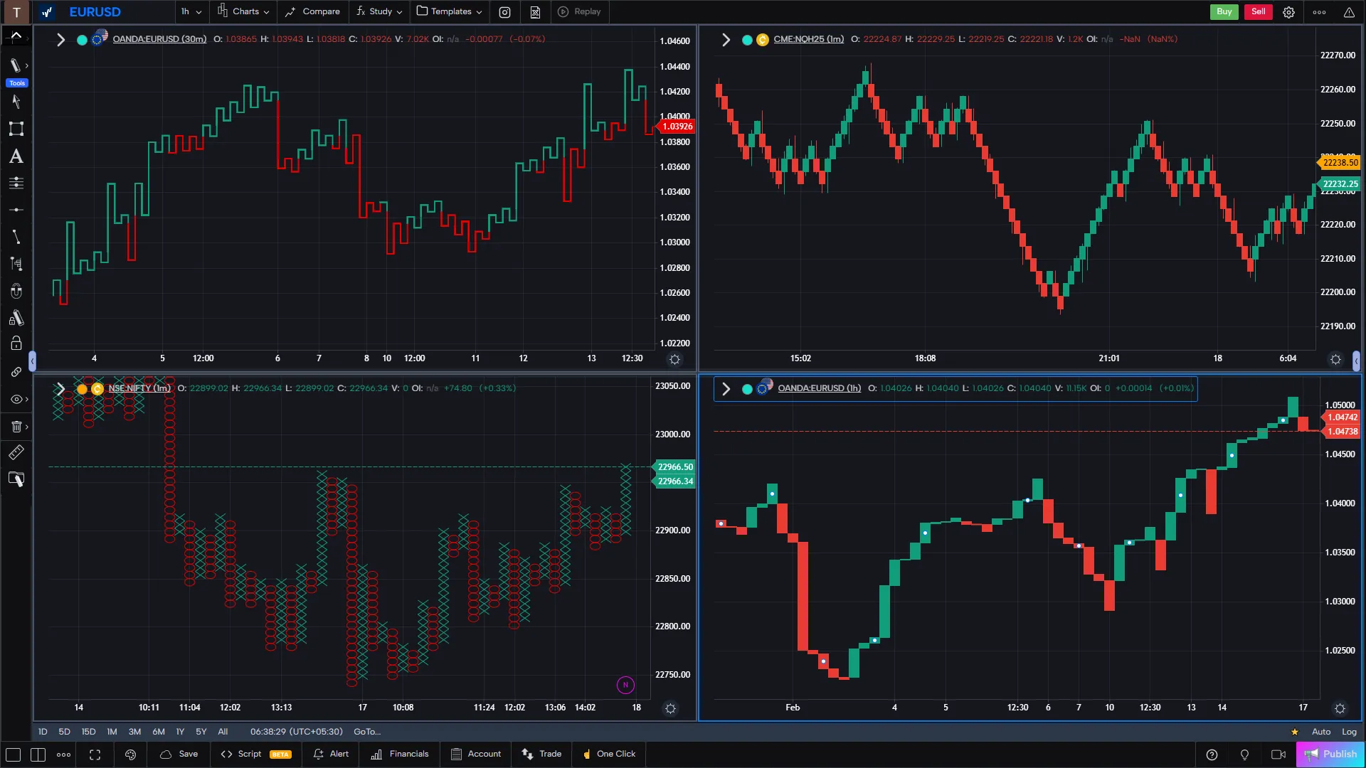The width and height of the screenshot is (1366, 768).
Task: Open the NSE:NIFTY symbol link in the legend
Action: point(139,389)
